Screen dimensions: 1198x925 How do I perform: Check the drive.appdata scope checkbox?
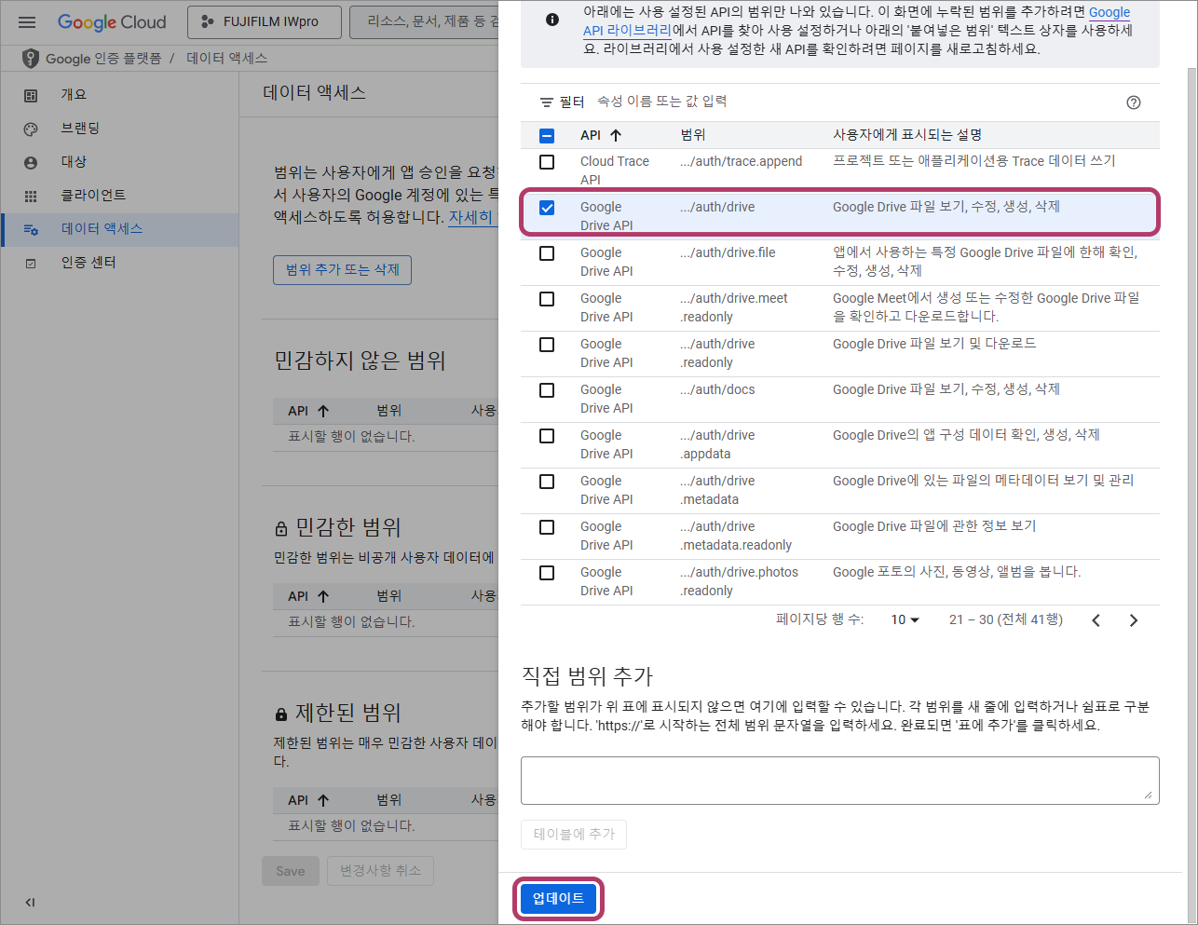pos(547,436)
